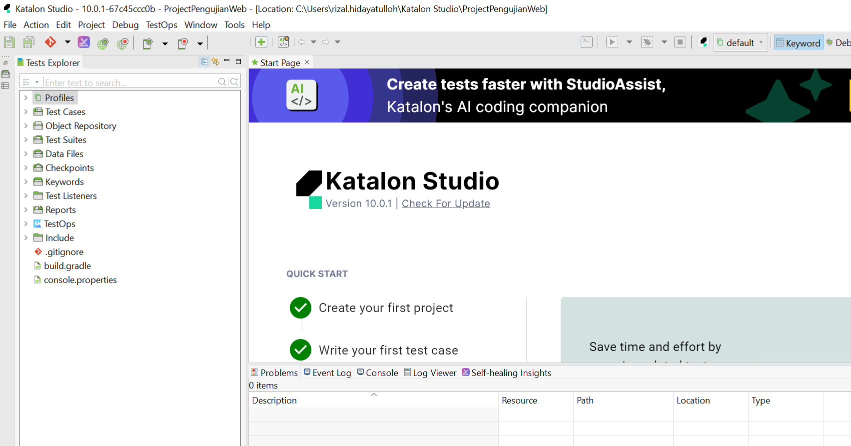
Task: Click the Git toolbar icon
Action: click(50, 42)
